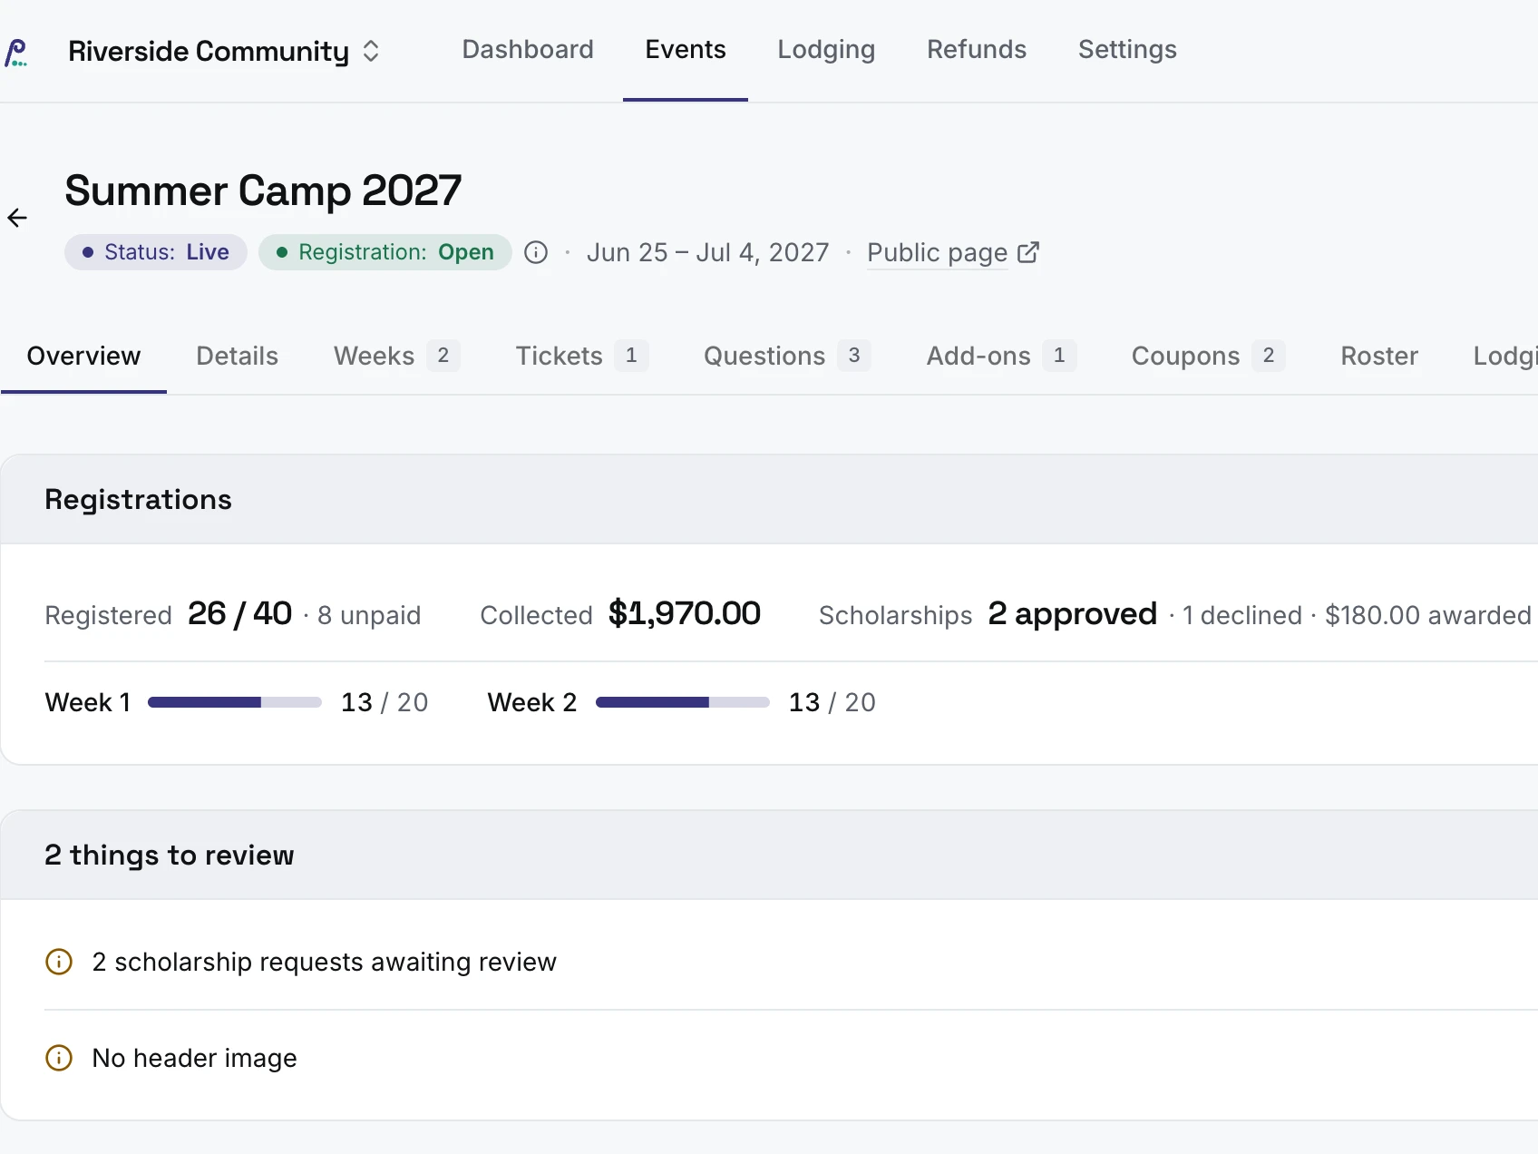Click the Registration: Open badge

coord(385,252)
